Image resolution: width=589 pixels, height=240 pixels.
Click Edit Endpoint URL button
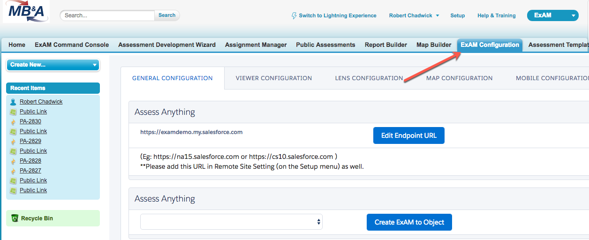(x=409, y=135)
